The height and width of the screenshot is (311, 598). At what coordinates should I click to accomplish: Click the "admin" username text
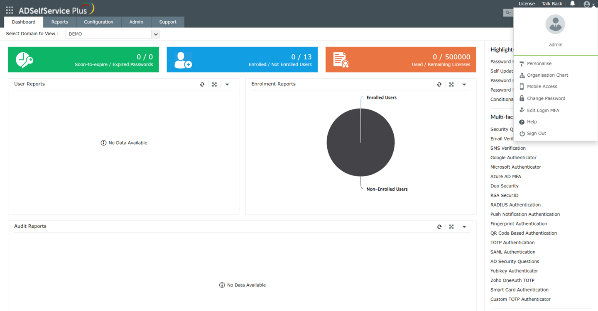(556, 45)
